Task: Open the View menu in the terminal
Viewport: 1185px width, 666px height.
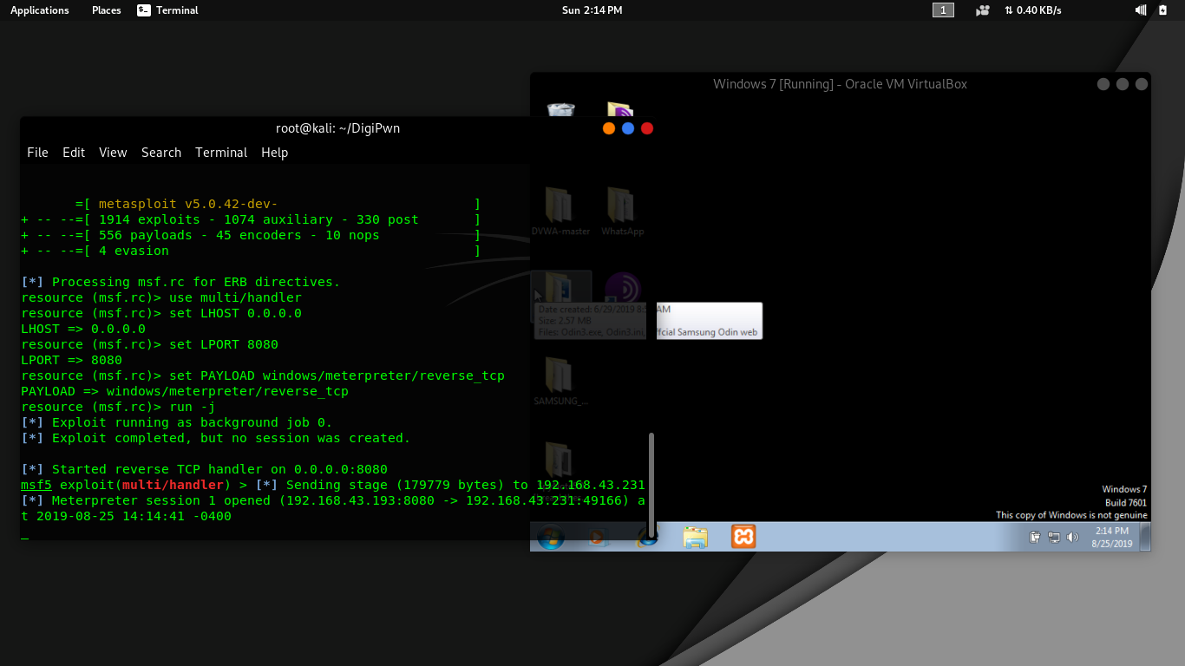Action: (x=113, y=153)
